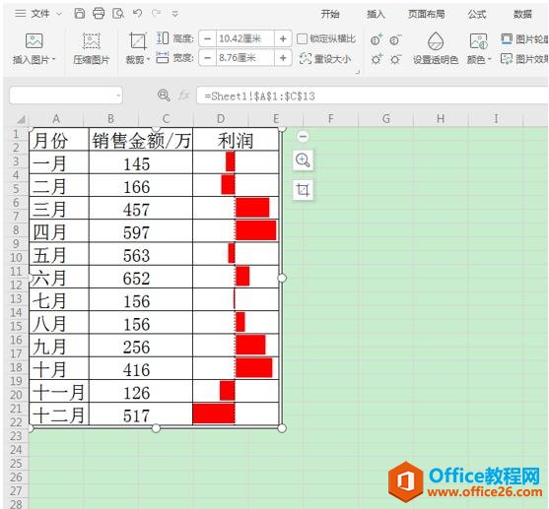Viewport: 549px width, 509px height.
Task: Open the 文件 menu
Action: point(39,14)
